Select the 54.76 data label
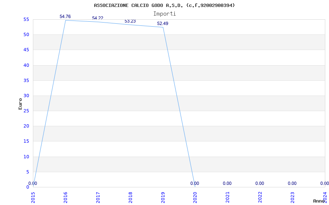Viewport: 329px width, 205px height. tap(65, 16)
